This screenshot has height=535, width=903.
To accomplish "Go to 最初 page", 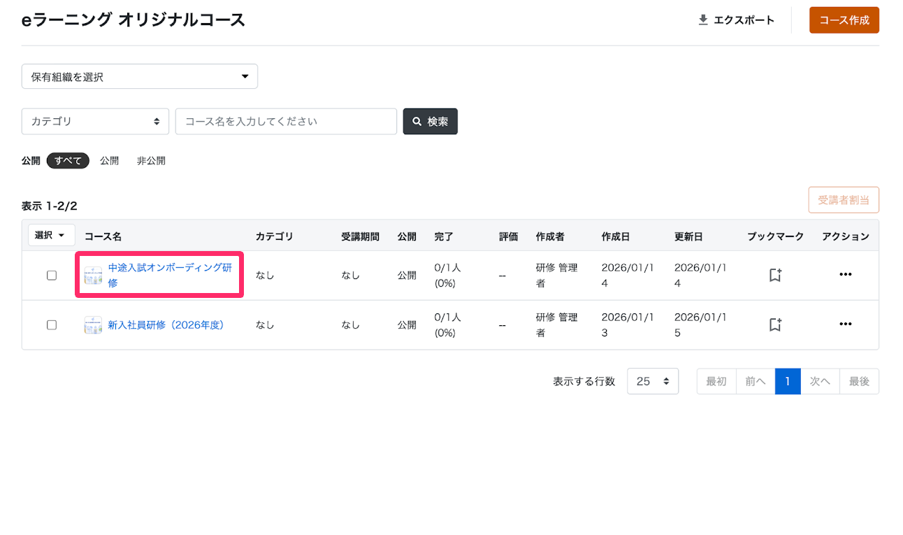I will pos(716,381).
